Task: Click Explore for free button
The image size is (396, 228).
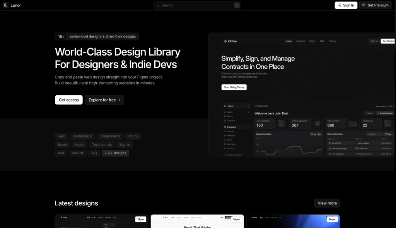Action: point(104,100)
